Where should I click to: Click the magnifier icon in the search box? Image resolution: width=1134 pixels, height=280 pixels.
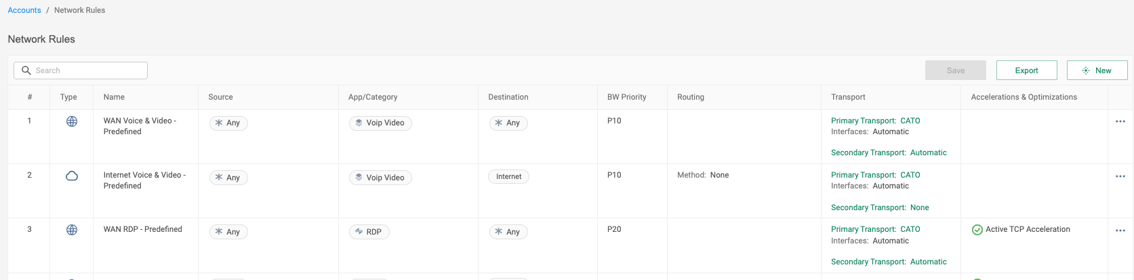(26, 71)
